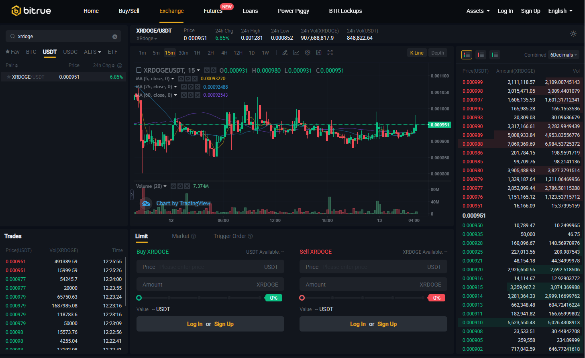Viewport: 585px width, 358px height.
Task: Open the Fav starred tab
Action: [x=12, y=52]
